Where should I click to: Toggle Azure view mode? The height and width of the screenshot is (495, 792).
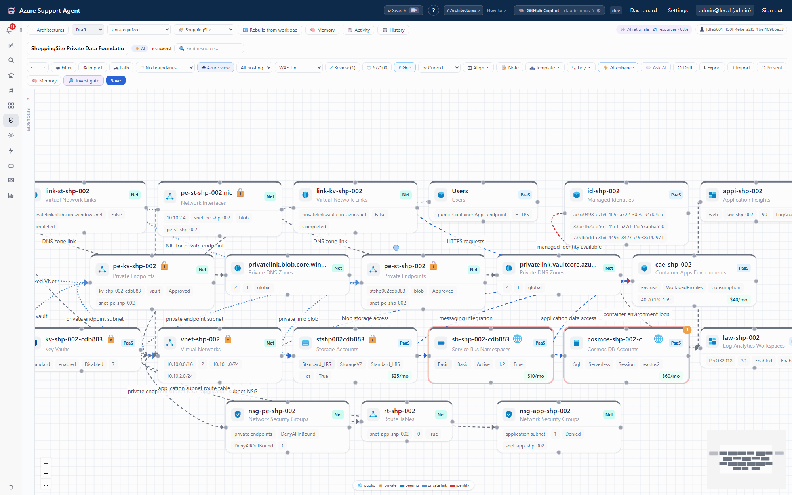click(x=216, y=68)
